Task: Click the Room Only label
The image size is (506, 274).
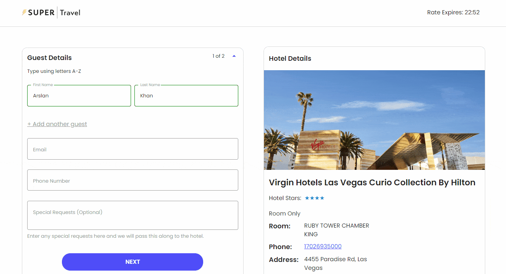Action: (x=285, y=214)
